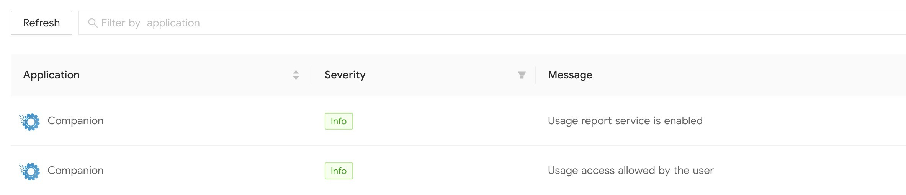Click the Refresh button
This screenshot has width=906, height=195.
point(41,23)
